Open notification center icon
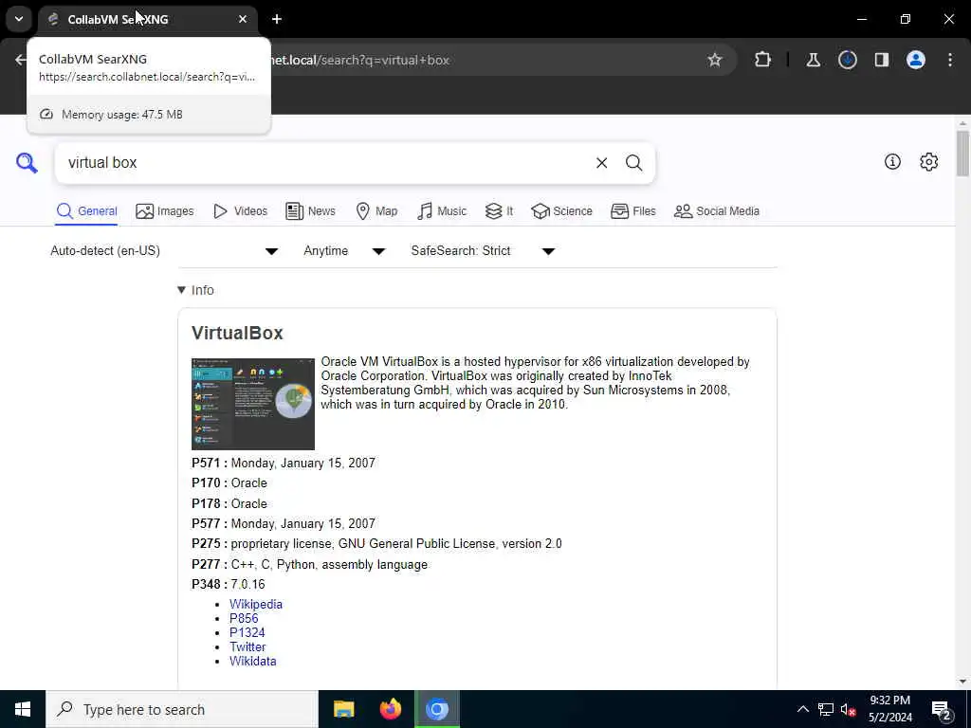The width and height of the screenshot is (971, 728). 942,710
